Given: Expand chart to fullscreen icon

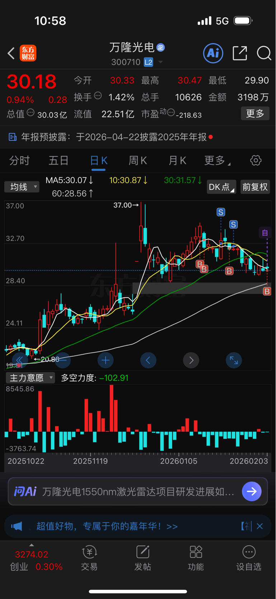Looking at the screenshot, I should (234, 360).
